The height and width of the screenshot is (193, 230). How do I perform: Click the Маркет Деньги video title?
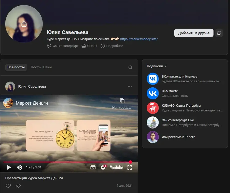[x=32, y=103]
